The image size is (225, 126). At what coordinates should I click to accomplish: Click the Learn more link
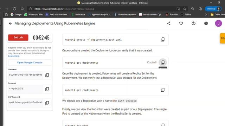(x=14, y=56)
